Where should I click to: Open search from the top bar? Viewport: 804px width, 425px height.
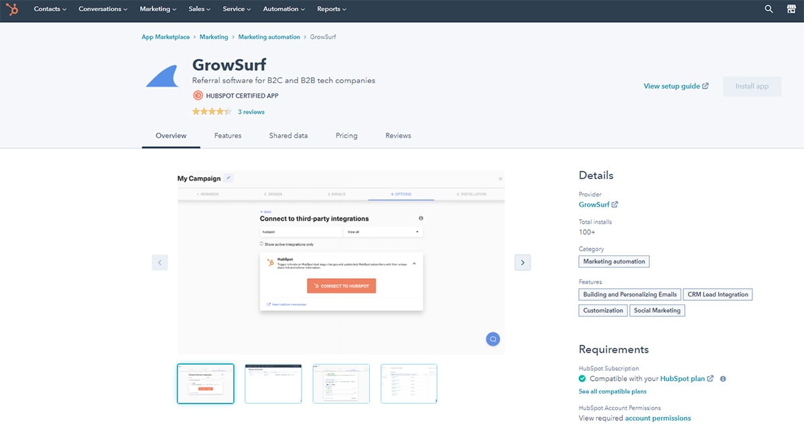coord(768,9)
